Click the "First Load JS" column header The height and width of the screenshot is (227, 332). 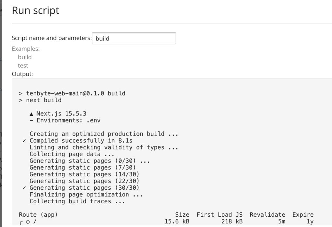(219, 215)
